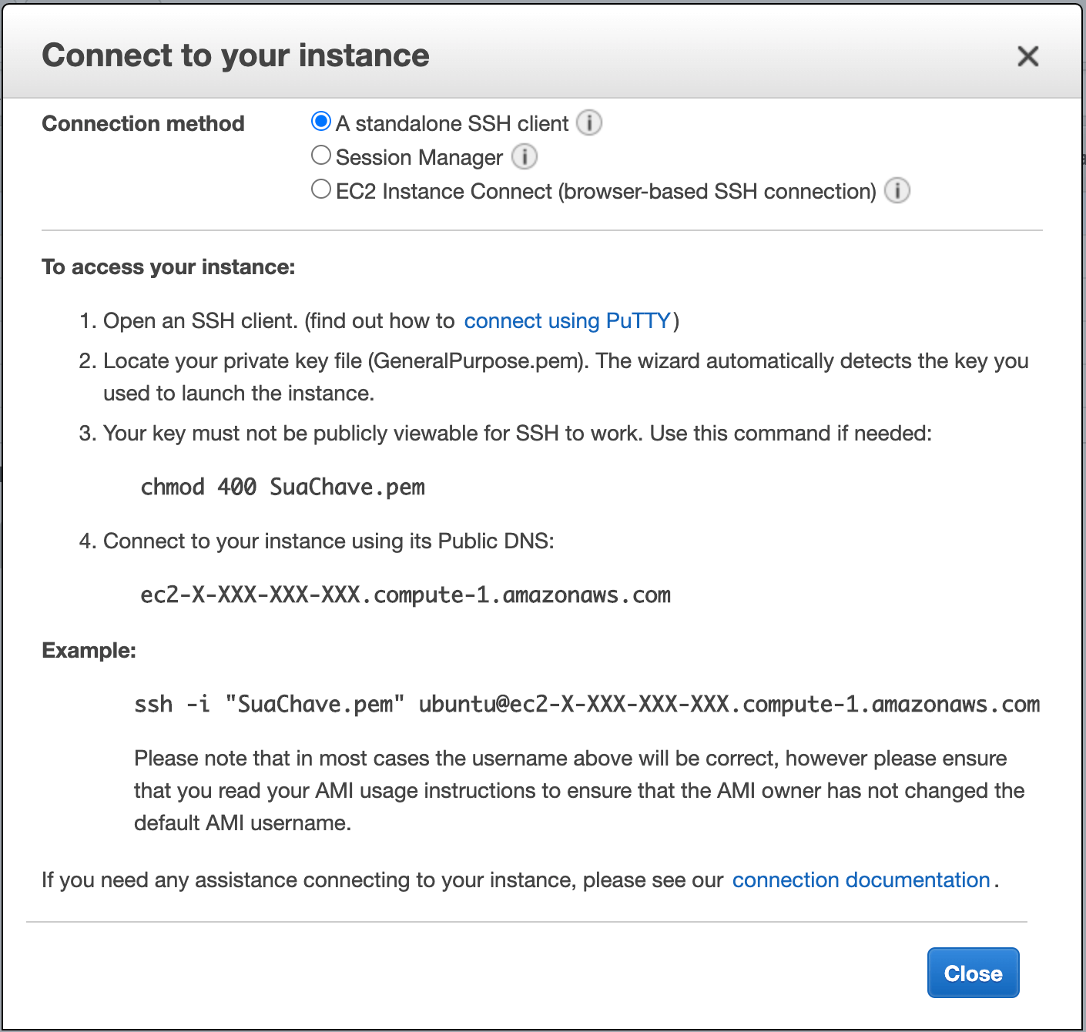This screenshot has height=1032, width=1086.
Task: Click the 'Connect to your instance' title
Action: (236, 55)
